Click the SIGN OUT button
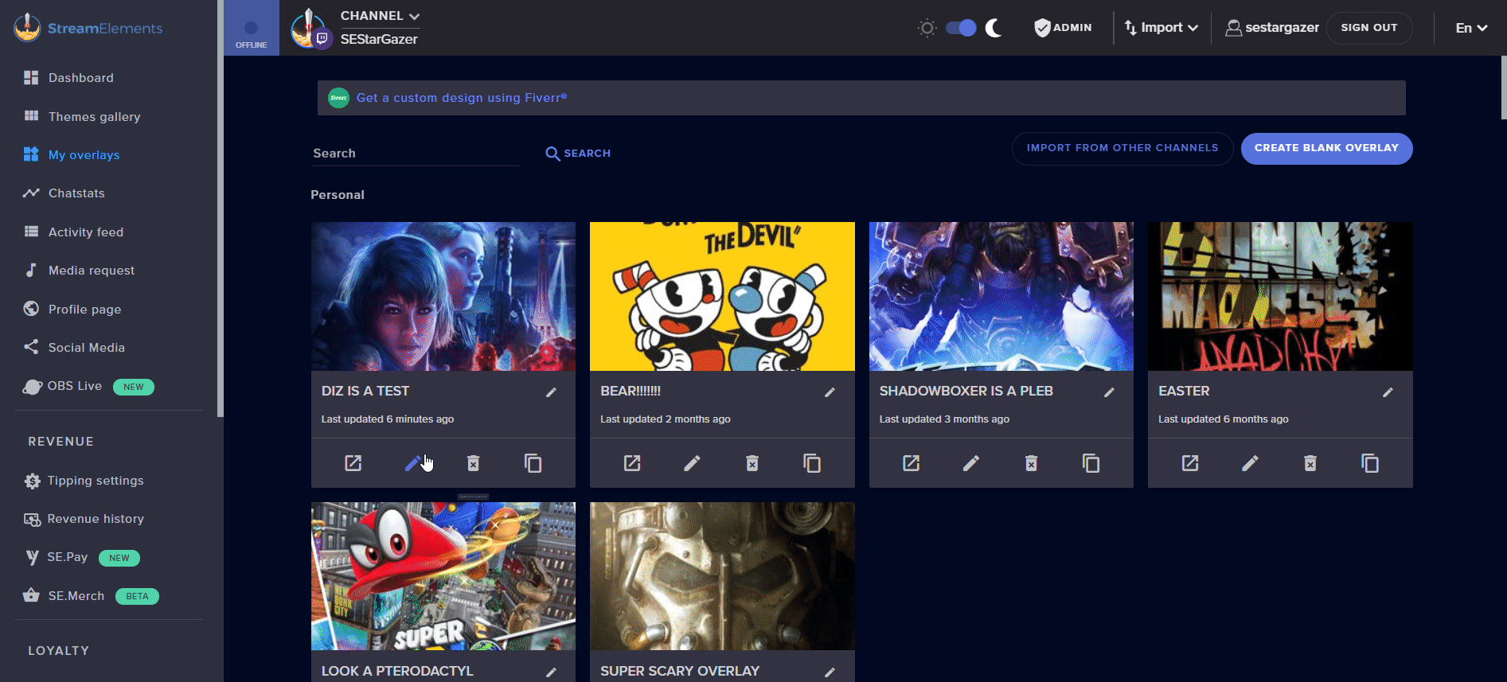 pos(1369,28)
